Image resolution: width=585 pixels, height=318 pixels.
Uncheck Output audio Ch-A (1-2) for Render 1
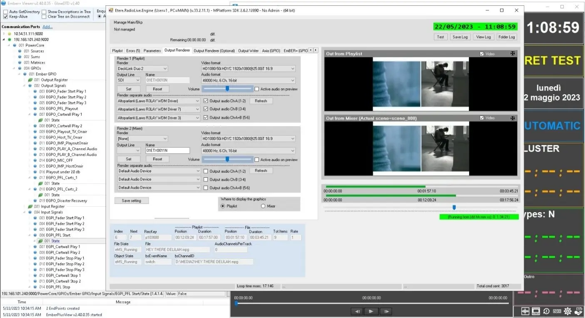(206, 101)
